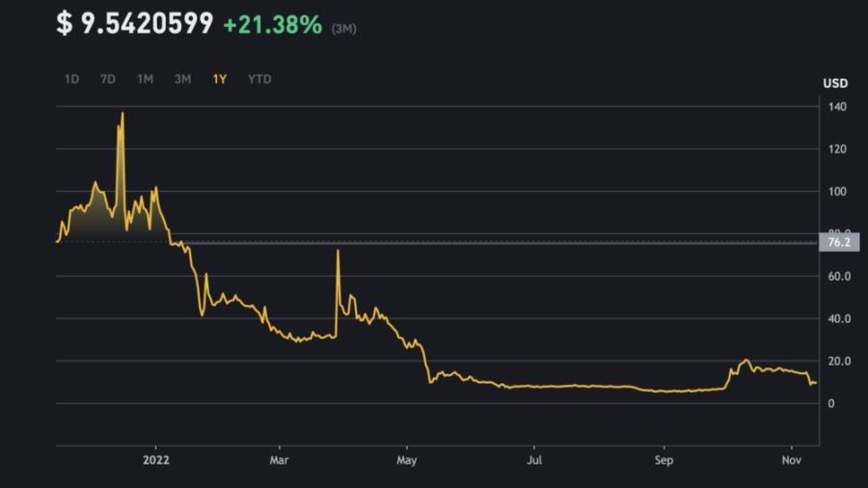The image size is (868, 488).
Task: Click the Nov date axis label
Action: tap(791, 460)
